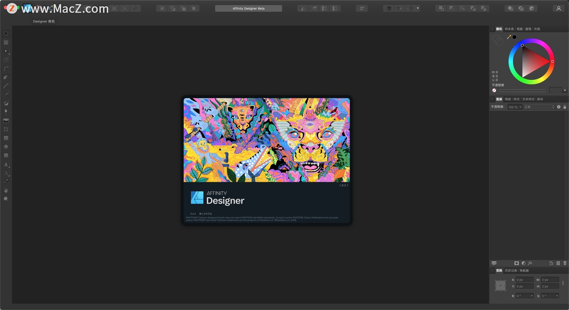Switch to the 历史记录 tab
Viewport: 569px width, 310px height.
point(511,271)
